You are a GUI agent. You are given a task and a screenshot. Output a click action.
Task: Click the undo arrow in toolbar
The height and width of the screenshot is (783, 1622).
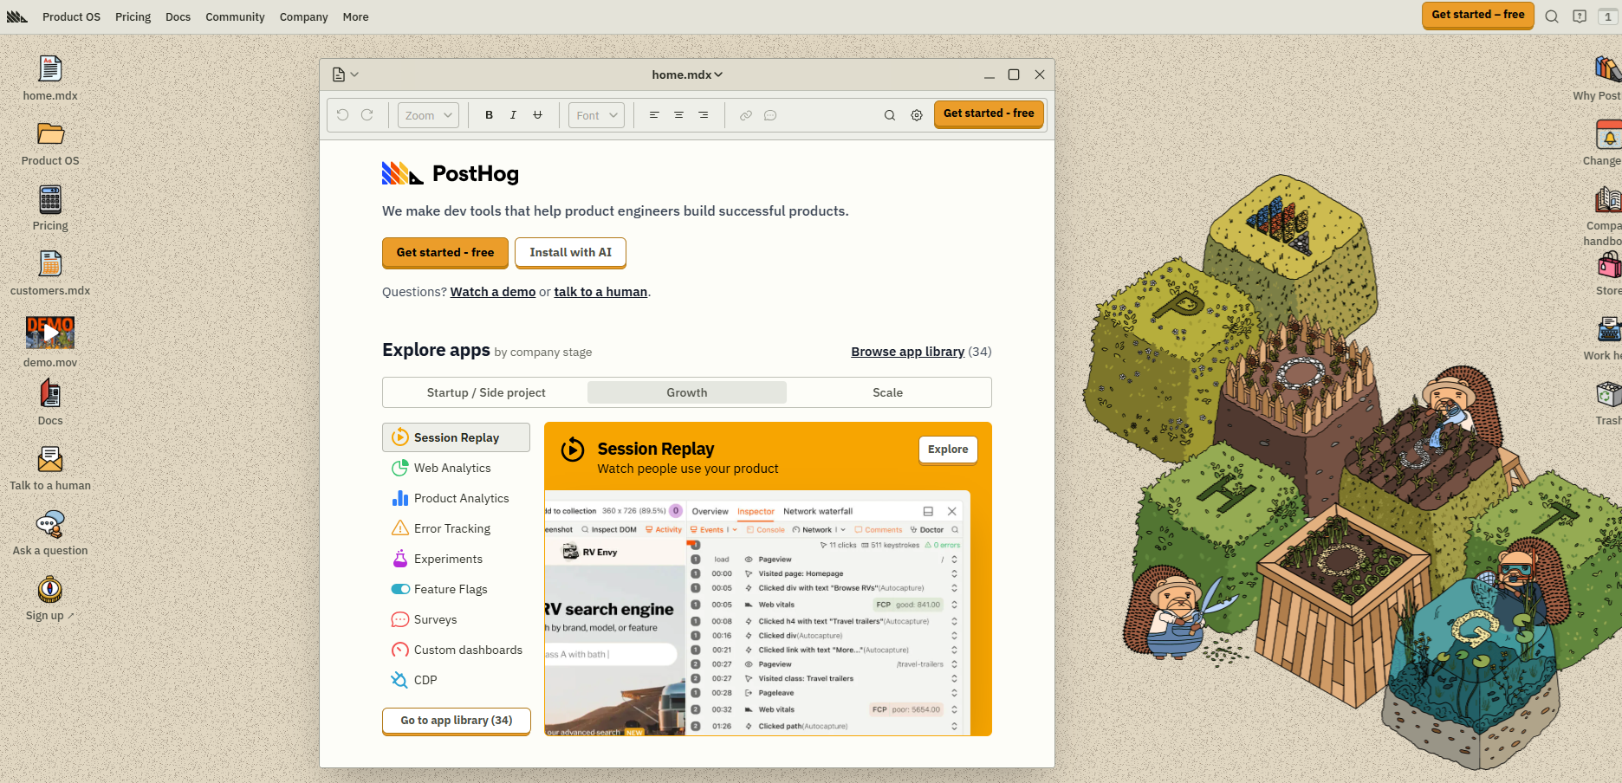343,115
